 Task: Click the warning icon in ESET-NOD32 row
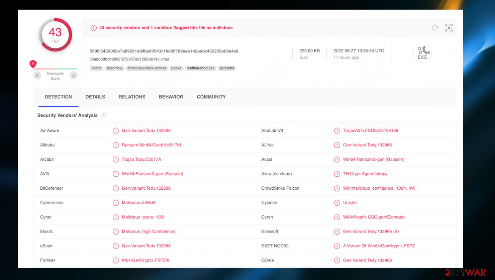[337, 246]
